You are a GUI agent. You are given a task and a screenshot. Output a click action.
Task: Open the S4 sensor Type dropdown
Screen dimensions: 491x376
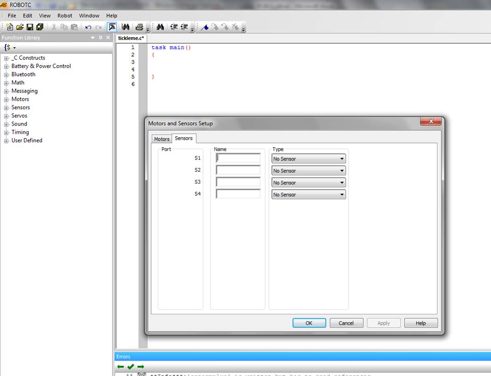coord(309,194)
